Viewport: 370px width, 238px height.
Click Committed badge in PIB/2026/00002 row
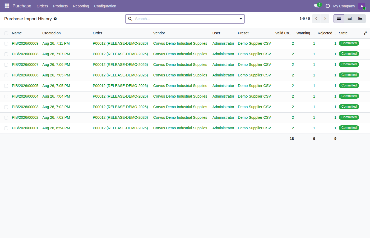coord(349,117)
